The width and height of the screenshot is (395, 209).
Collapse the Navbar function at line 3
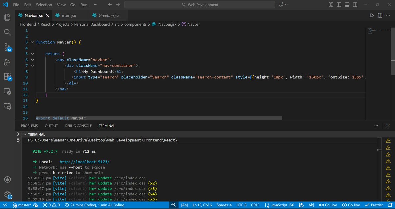point(32,42)
